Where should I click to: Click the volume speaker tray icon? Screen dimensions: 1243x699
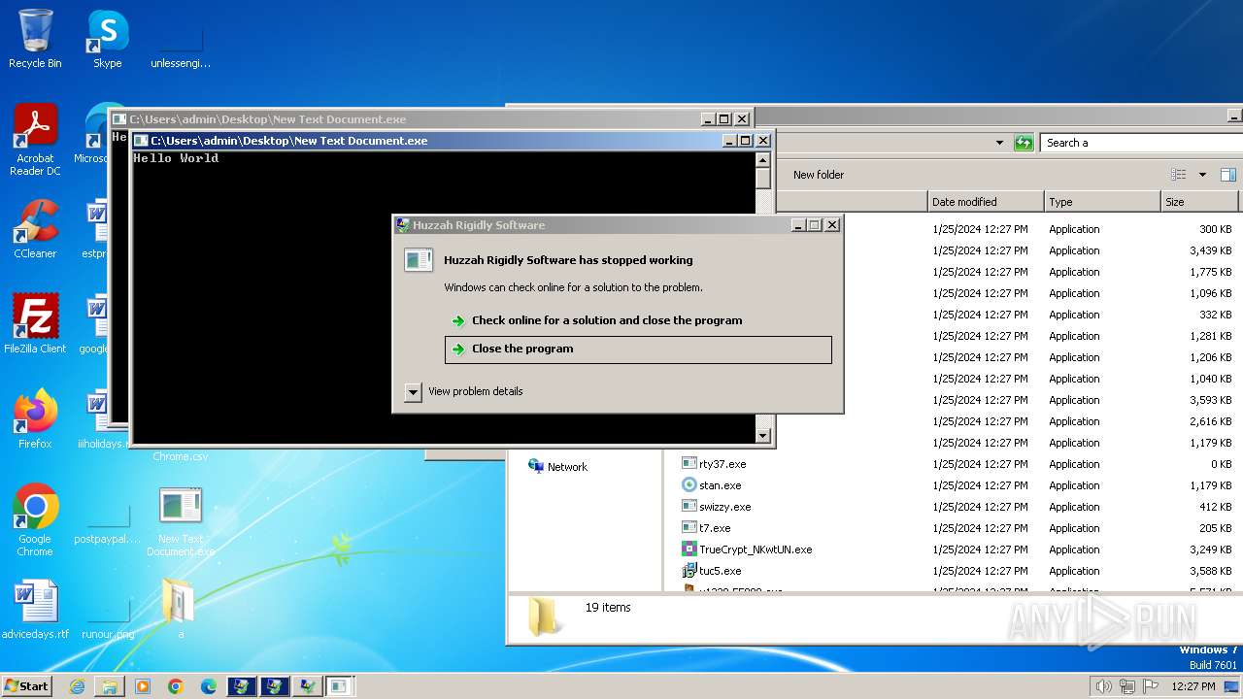click(1103, 686)
